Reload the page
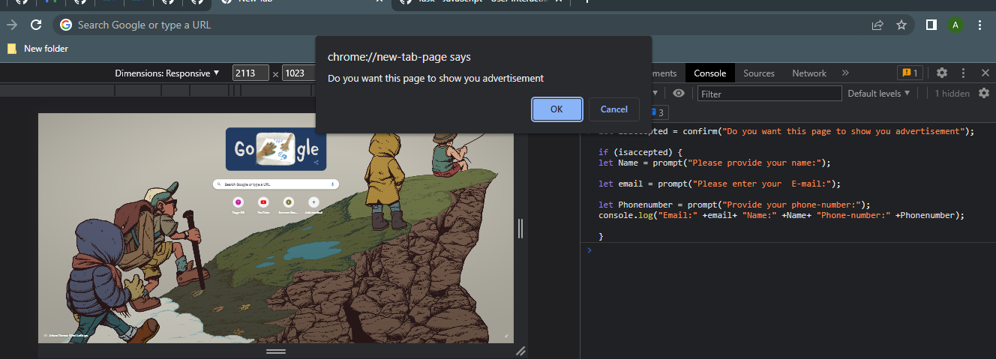This screenshot has width=996, height=359. 35,25
